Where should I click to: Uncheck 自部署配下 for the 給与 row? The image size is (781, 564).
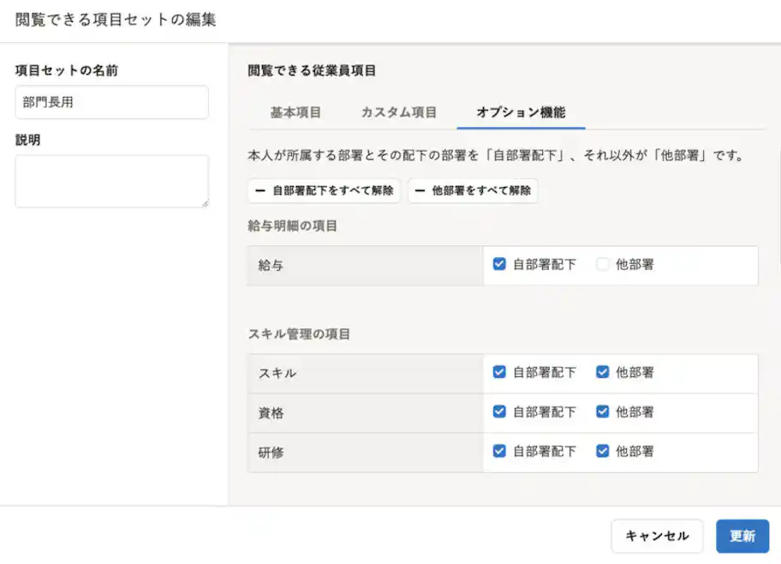(x=499, y=265)
